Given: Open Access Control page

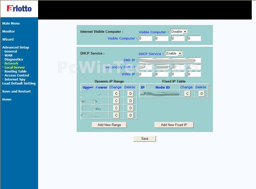Looking at the screenshot, I should click(x=17, y=75).
